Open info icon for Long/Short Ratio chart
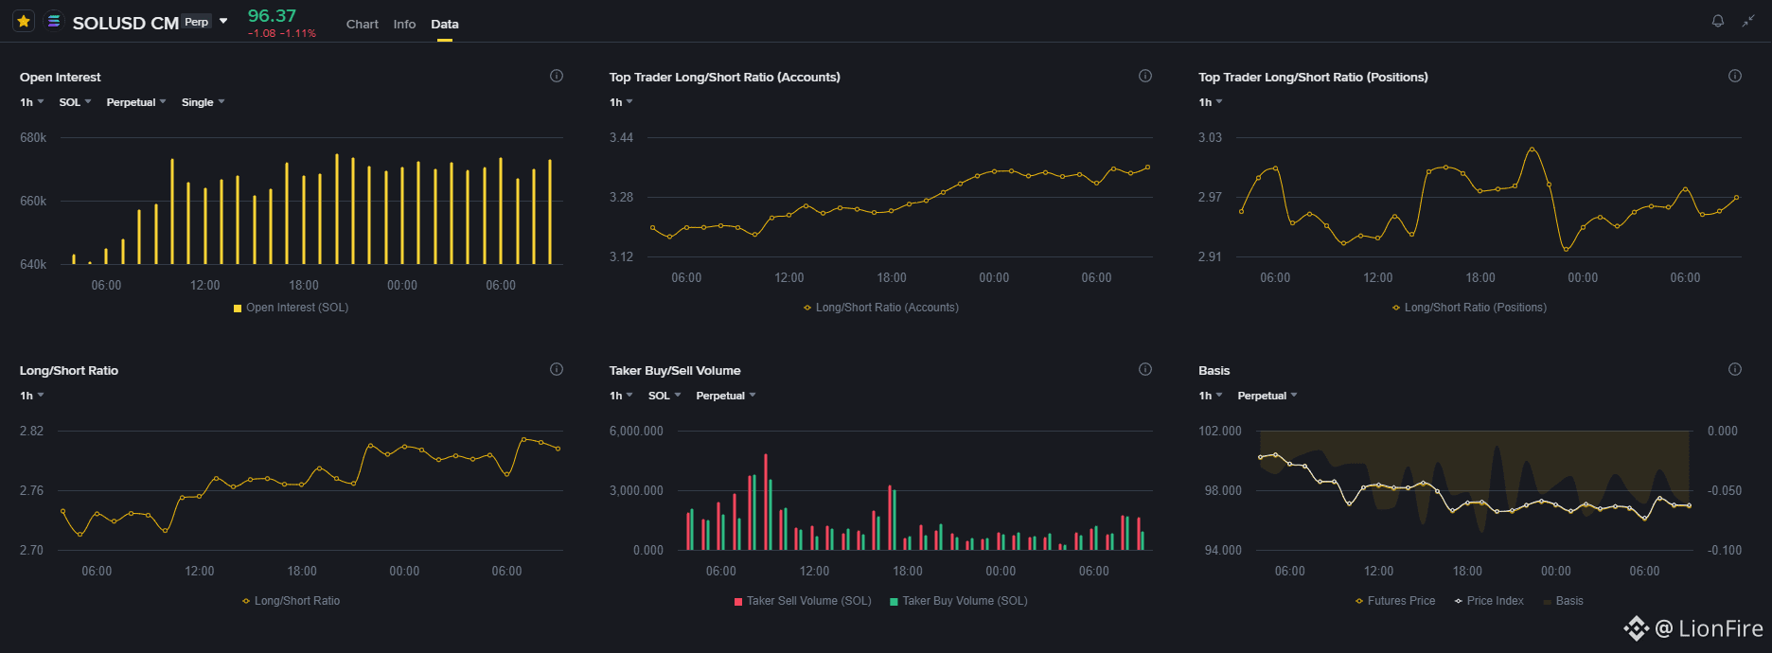This screenshot has height=653, width=1772. coord(557,369)
